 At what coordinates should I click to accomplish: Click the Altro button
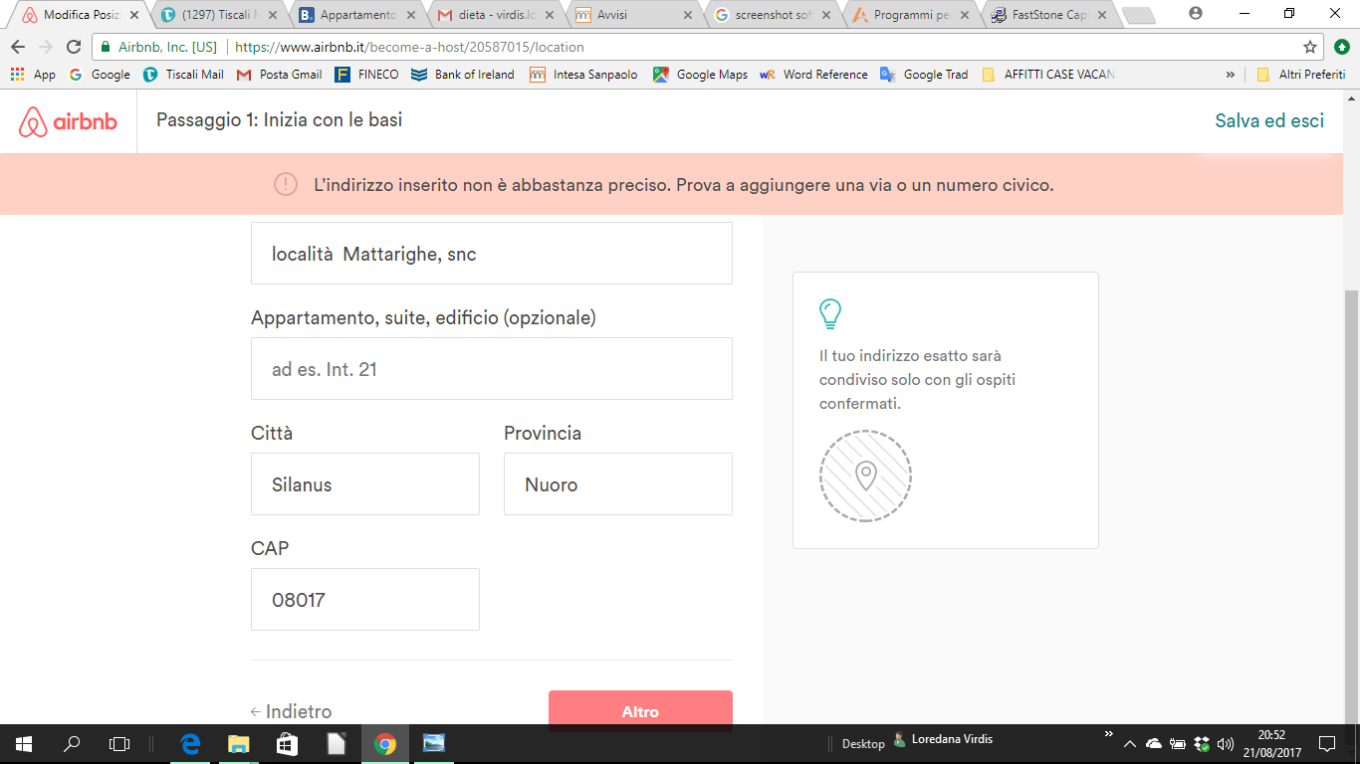pos(640,710)
